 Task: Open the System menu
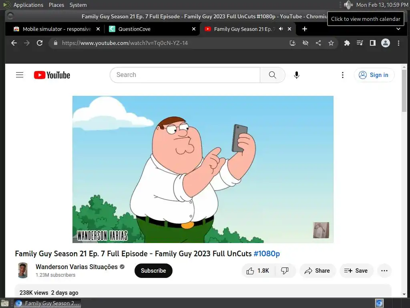point(78,5)
